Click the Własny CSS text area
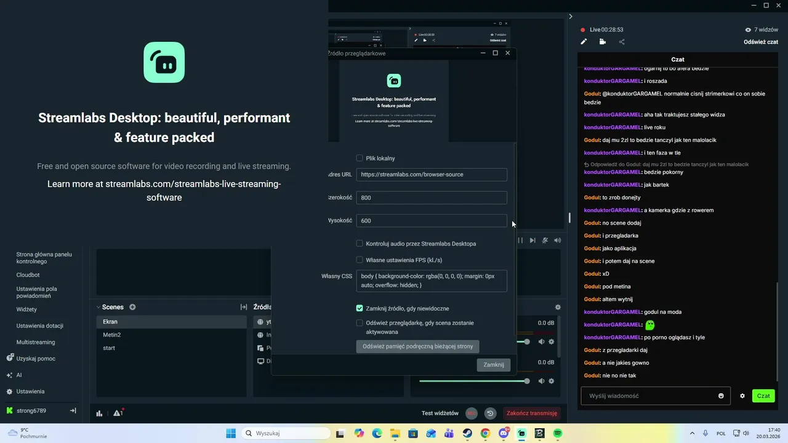 [432, 281]
